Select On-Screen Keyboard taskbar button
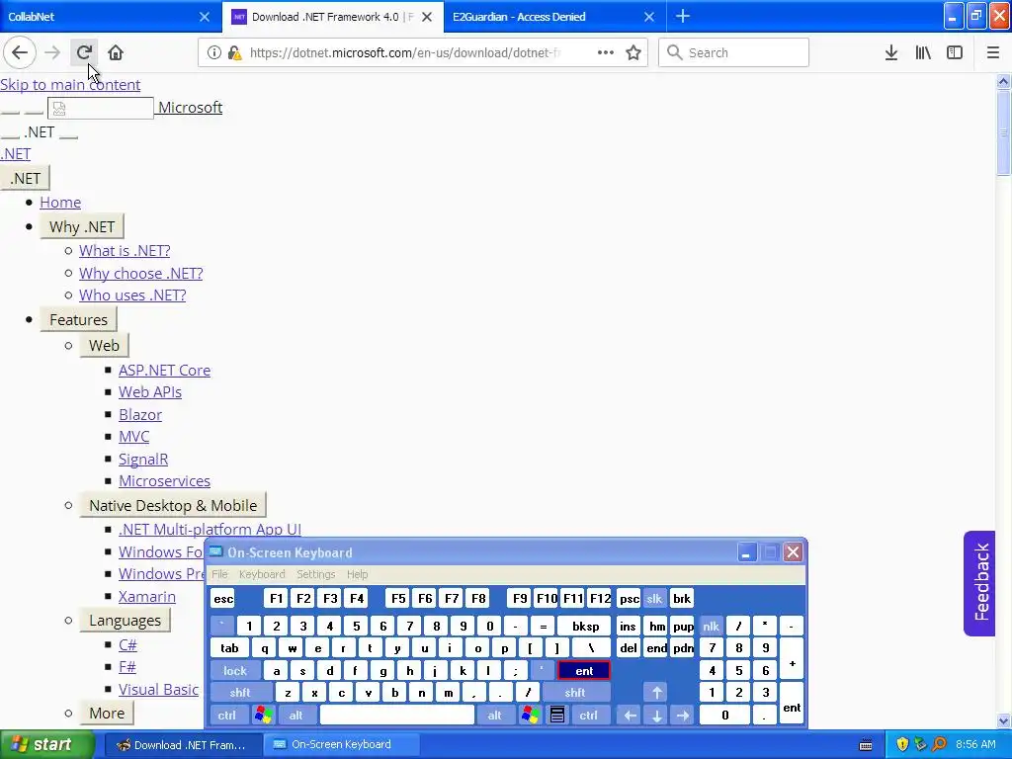The height and width of the screenshot is (759, 1012). pyautogui.click(x=341, y=744)
